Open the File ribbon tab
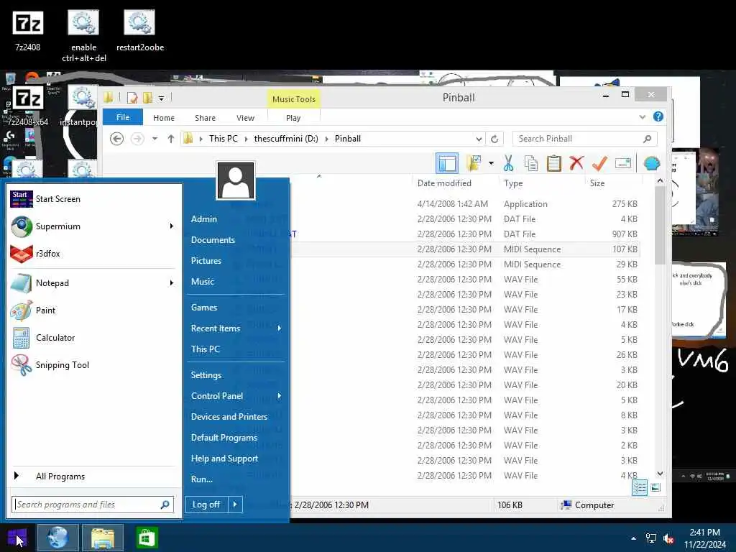This screenshot has height=552, width=736. [122, 117]
